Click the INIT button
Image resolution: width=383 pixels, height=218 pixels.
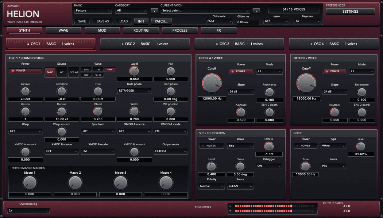pos(141,21)
